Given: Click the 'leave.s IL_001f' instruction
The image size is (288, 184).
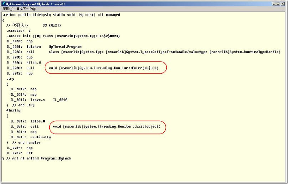Looking at the screenshot, I should click(x=39, y=100).
